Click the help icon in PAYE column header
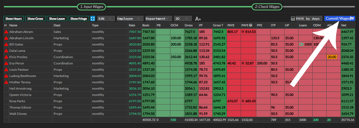This screenshot has height=128, width=359. [x=251, y=25]
